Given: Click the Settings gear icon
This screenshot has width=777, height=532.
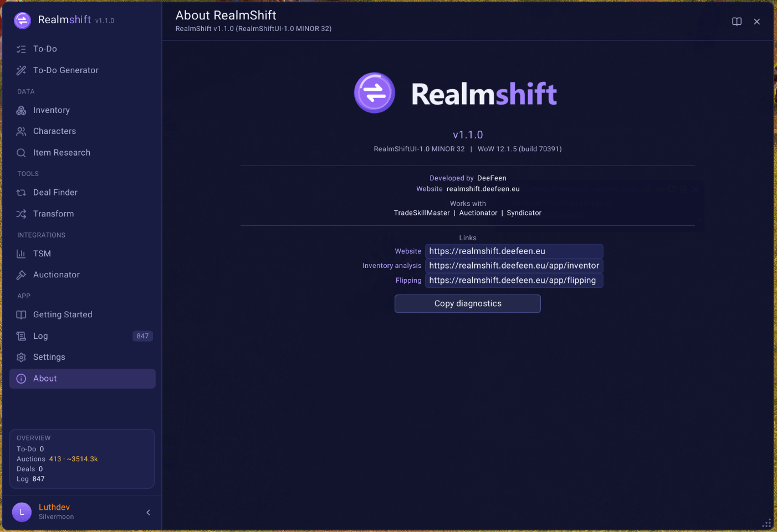Looking at the screenshot, I should click(x=21, y=357).
